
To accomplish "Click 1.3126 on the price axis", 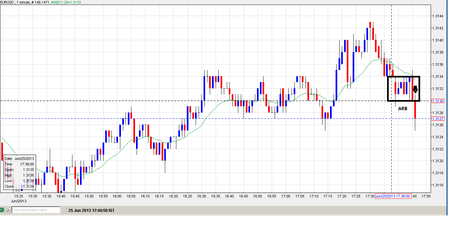I will [x=438, y=125].
